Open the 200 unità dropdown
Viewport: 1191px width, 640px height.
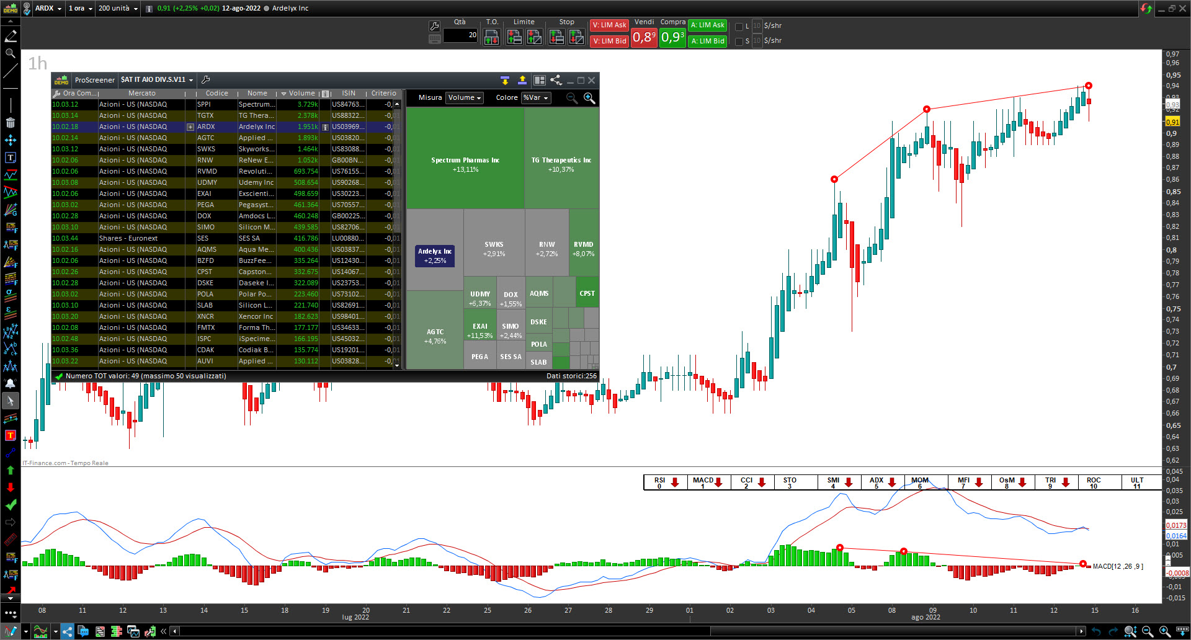click(x=118, y=8)
